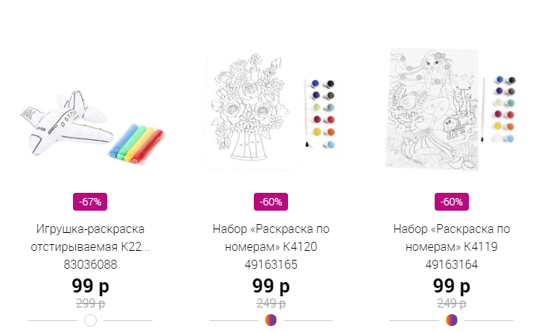The image size is (553, 332).
Task: Open the flower bouquet paint-by-numbers image
Action: tap(270, 110)
